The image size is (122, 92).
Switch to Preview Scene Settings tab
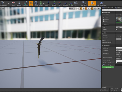coord(108,8)
